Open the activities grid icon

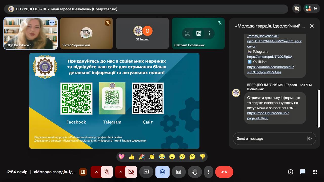pos(315,172)
